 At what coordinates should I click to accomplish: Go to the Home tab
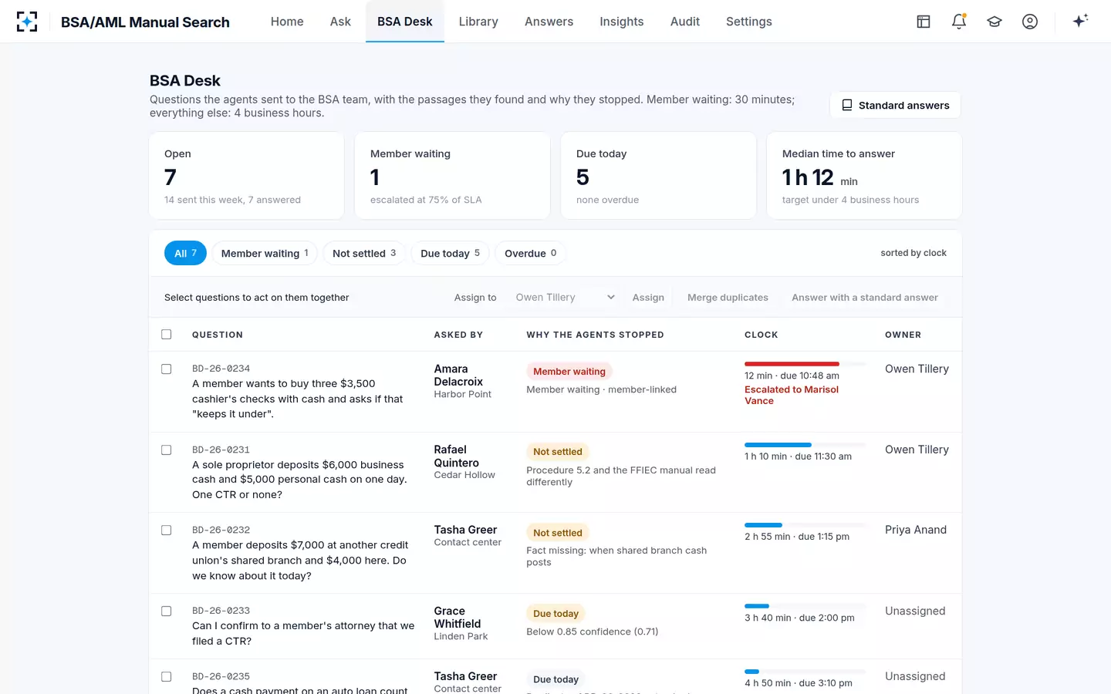point(287,22)
